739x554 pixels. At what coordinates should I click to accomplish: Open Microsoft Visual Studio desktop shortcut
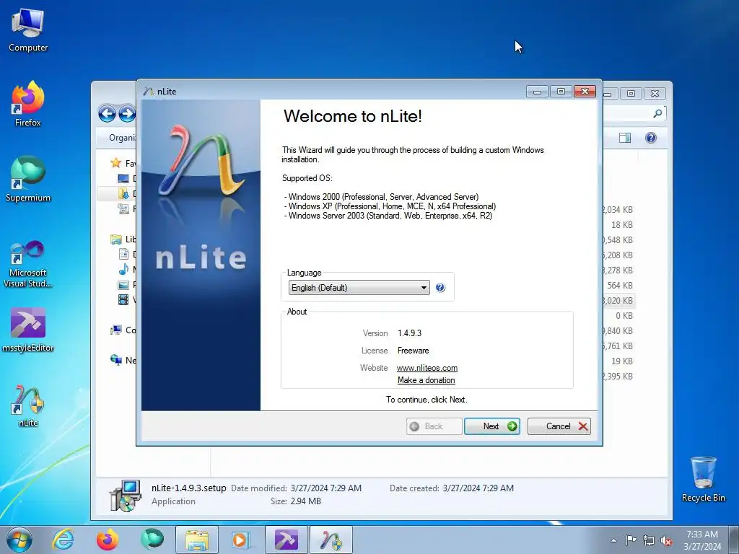(28, 264)
